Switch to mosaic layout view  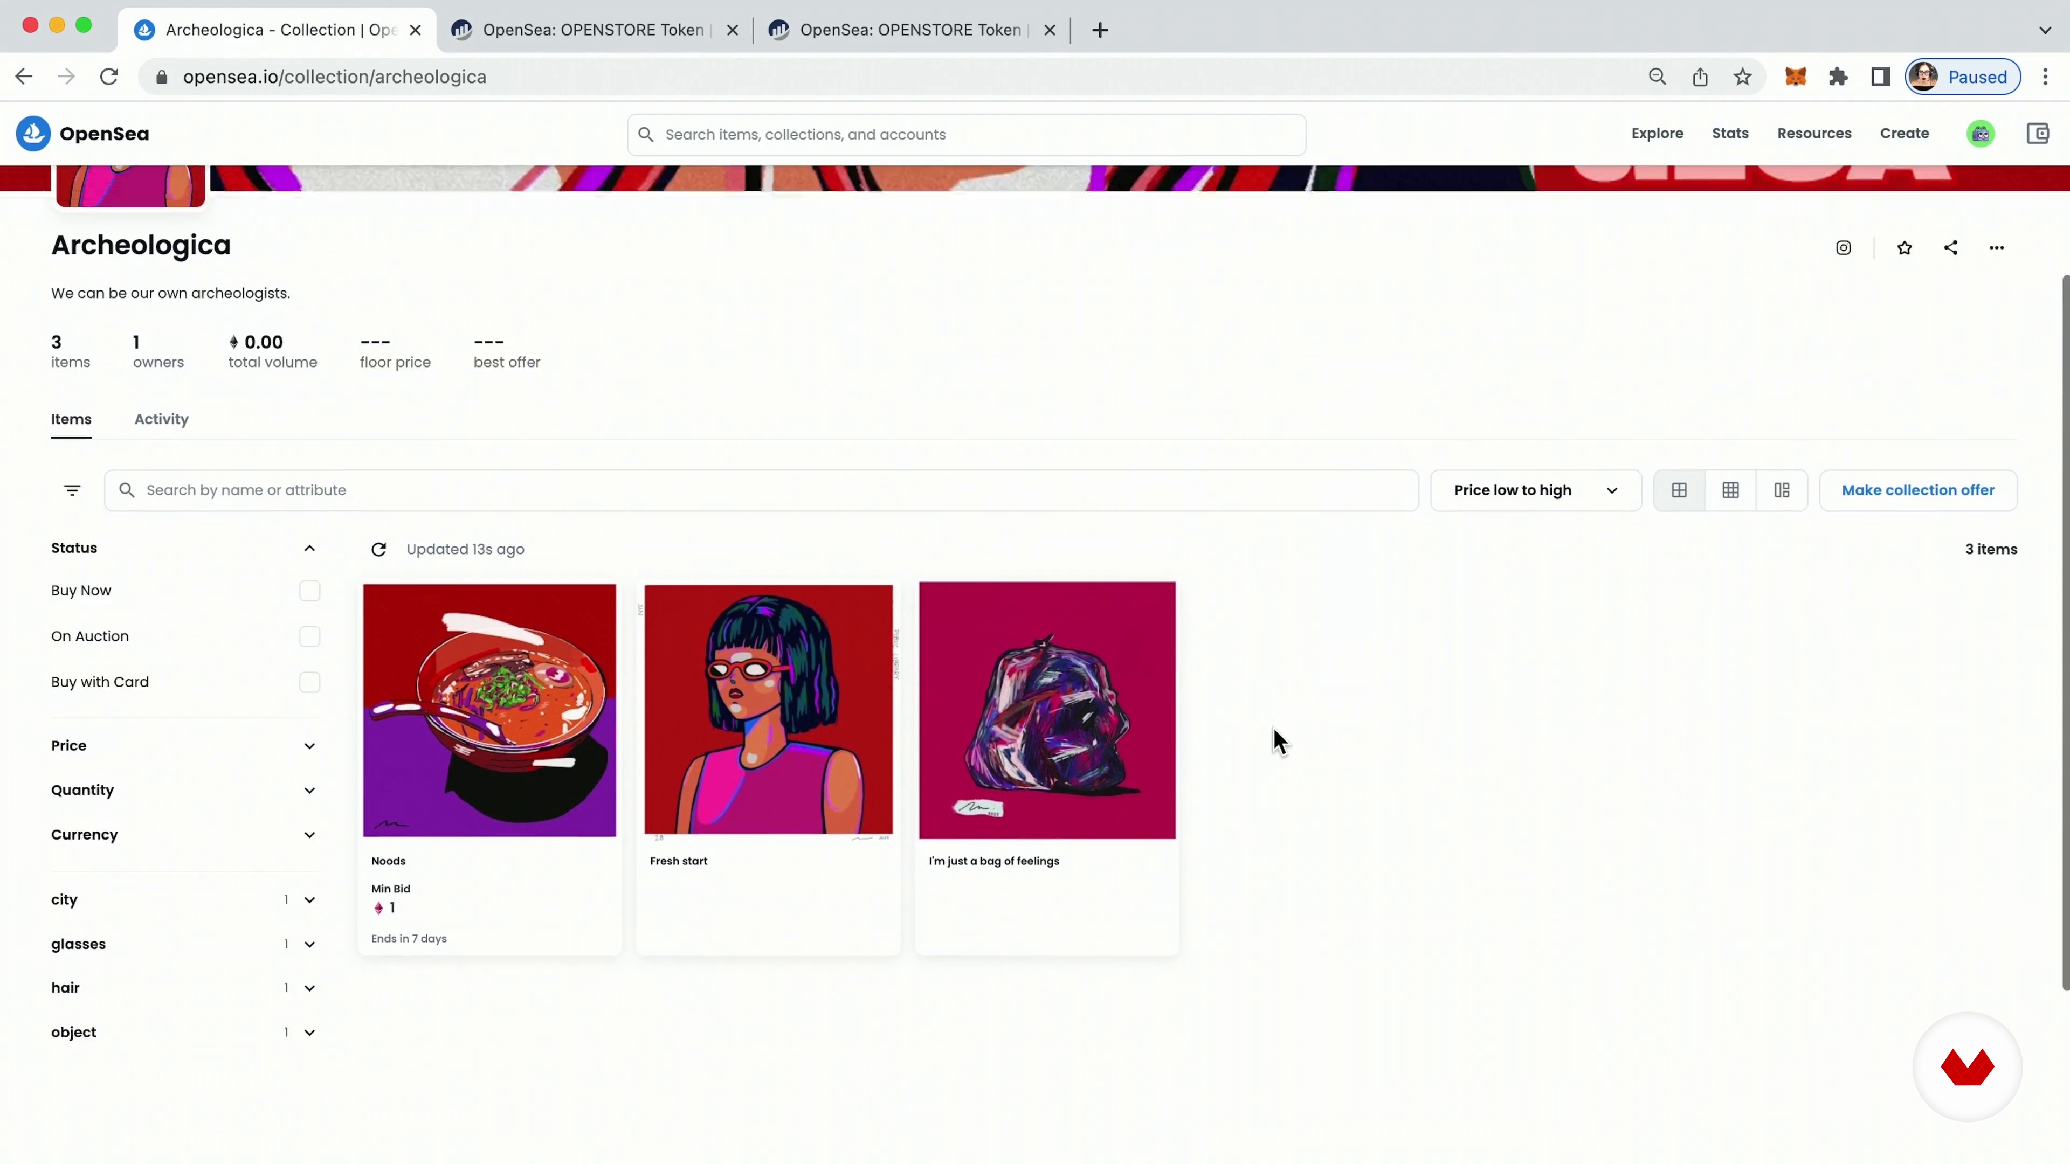(1782, 490)
